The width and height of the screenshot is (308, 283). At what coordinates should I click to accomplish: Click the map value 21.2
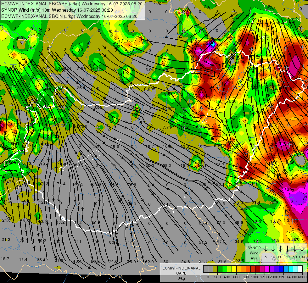[x=6, y=239]
